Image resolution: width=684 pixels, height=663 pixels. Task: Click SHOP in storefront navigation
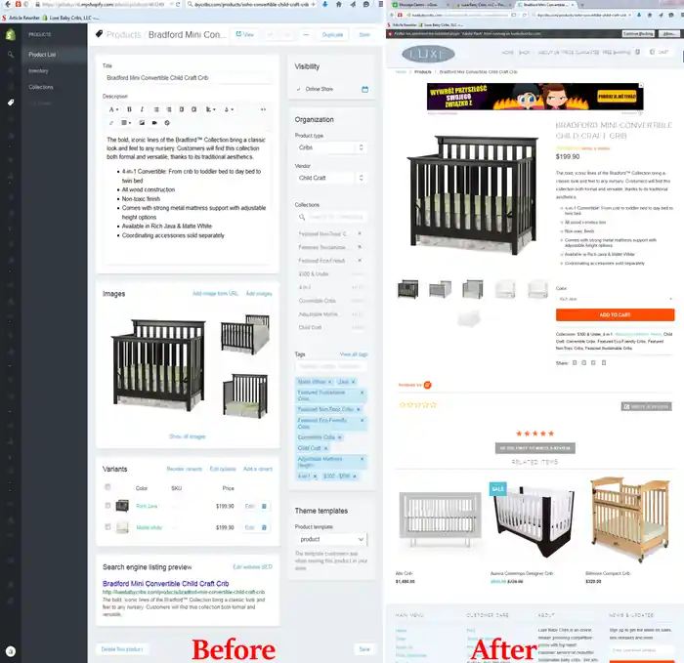pyautogui.click(x=525, y=53)
